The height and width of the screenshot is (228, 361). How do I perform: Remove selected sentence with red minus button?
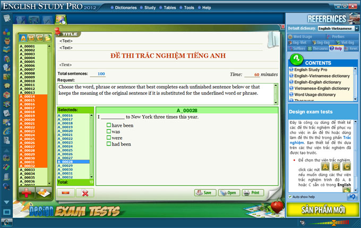click(66, 193)
